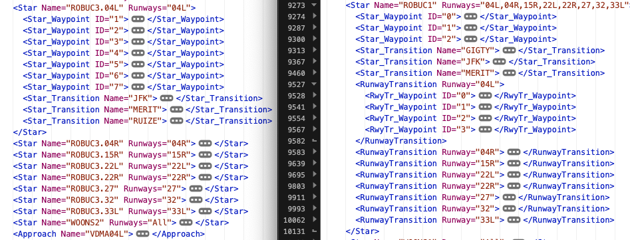630x240 pixels.
Task: Expand the fold arrow at line 9313
Action: (x=314, y=51)
